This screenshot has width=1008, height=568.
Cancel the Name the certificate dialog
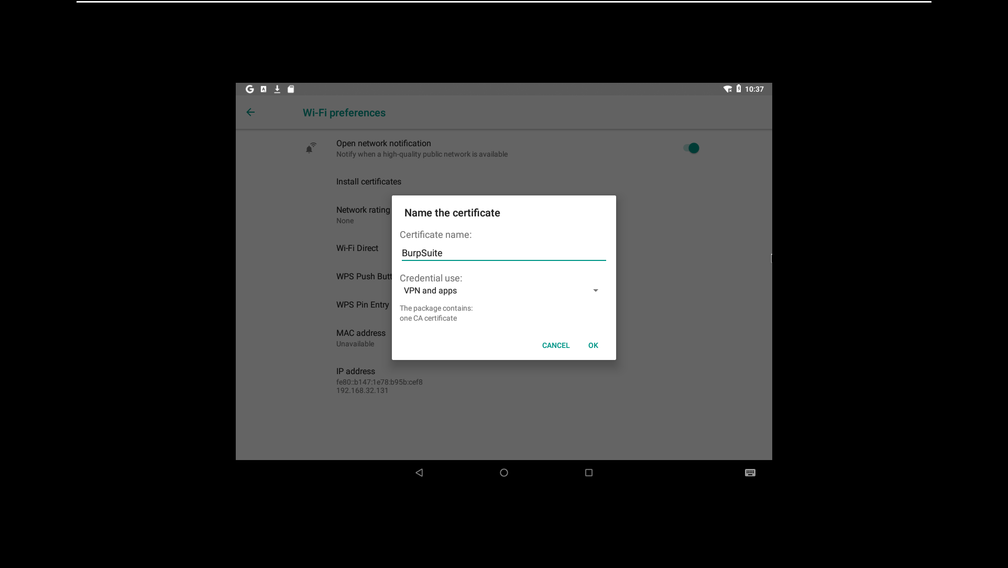tap(556, 345)
